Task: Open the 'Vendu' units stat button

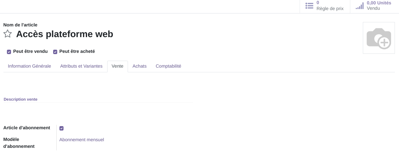Action: click(374, 6)
